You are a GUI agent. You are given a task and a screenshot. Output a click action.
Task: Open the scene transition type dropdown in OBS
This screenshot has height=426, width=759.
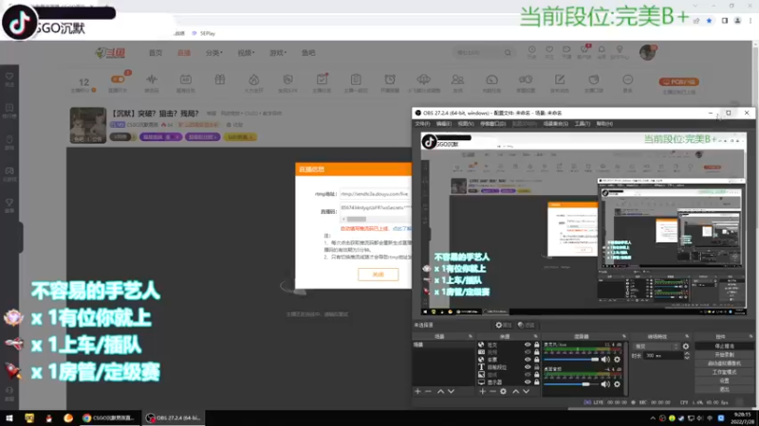pyautogui.click(x=656, y=346)
